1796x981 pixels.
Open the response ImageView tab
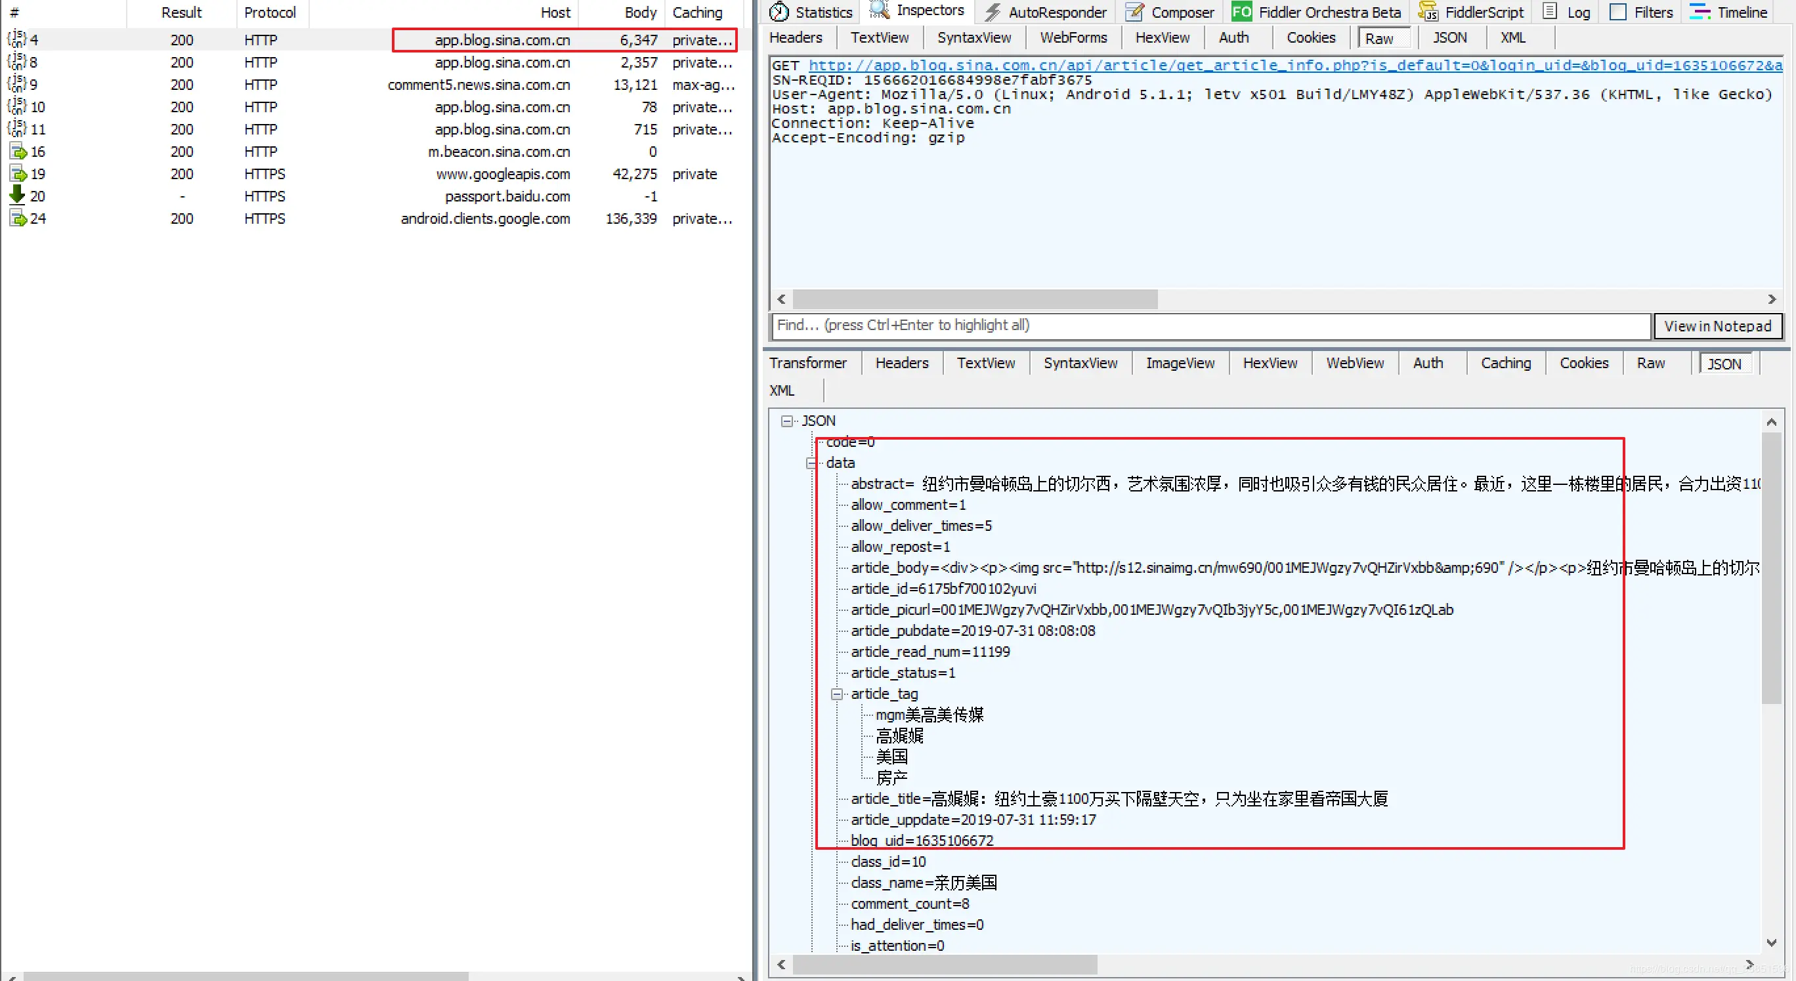[1180, 363]
